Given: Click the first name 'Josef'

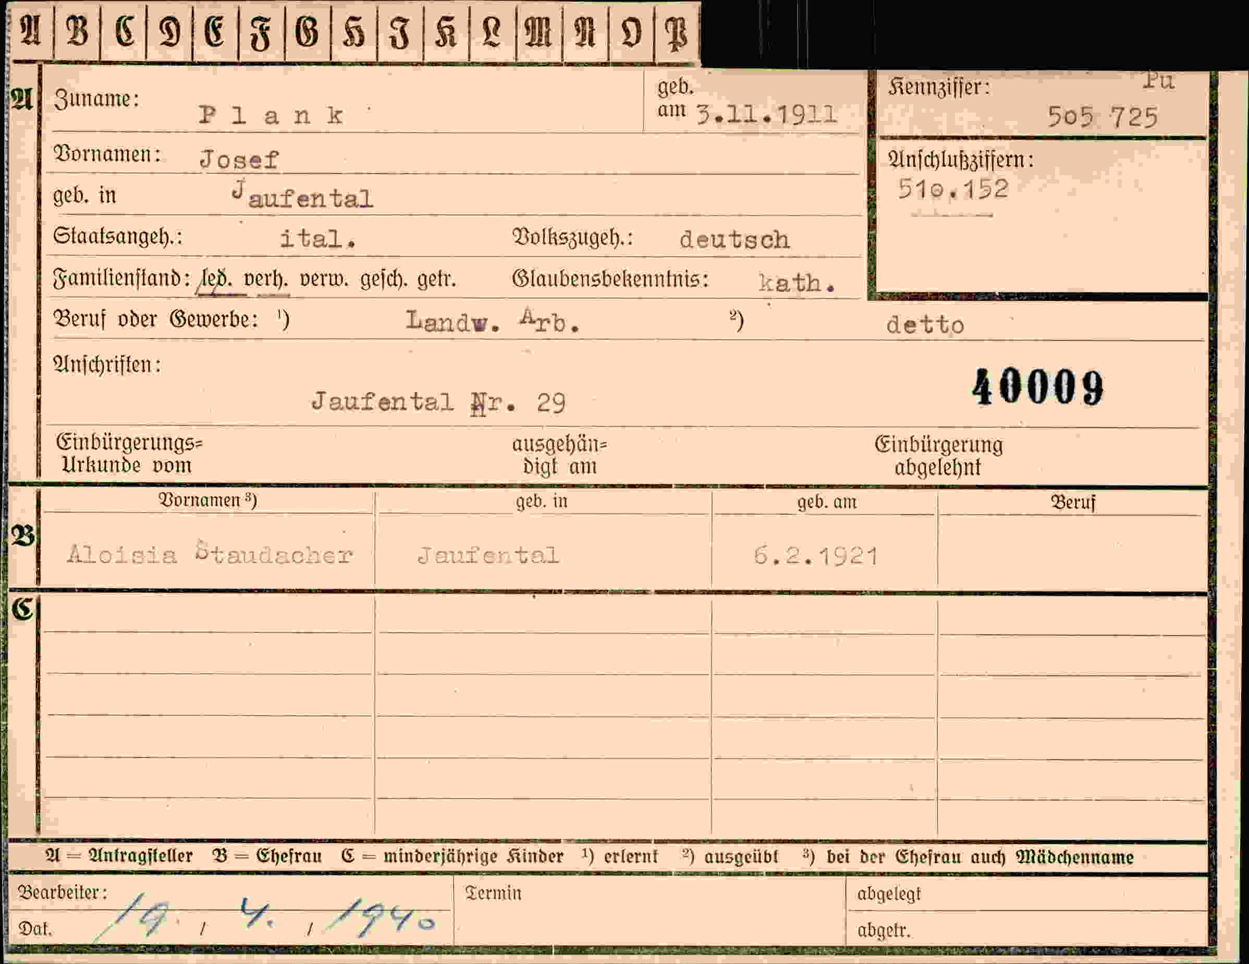Looking at the screenshot, I should coord(239,160).
